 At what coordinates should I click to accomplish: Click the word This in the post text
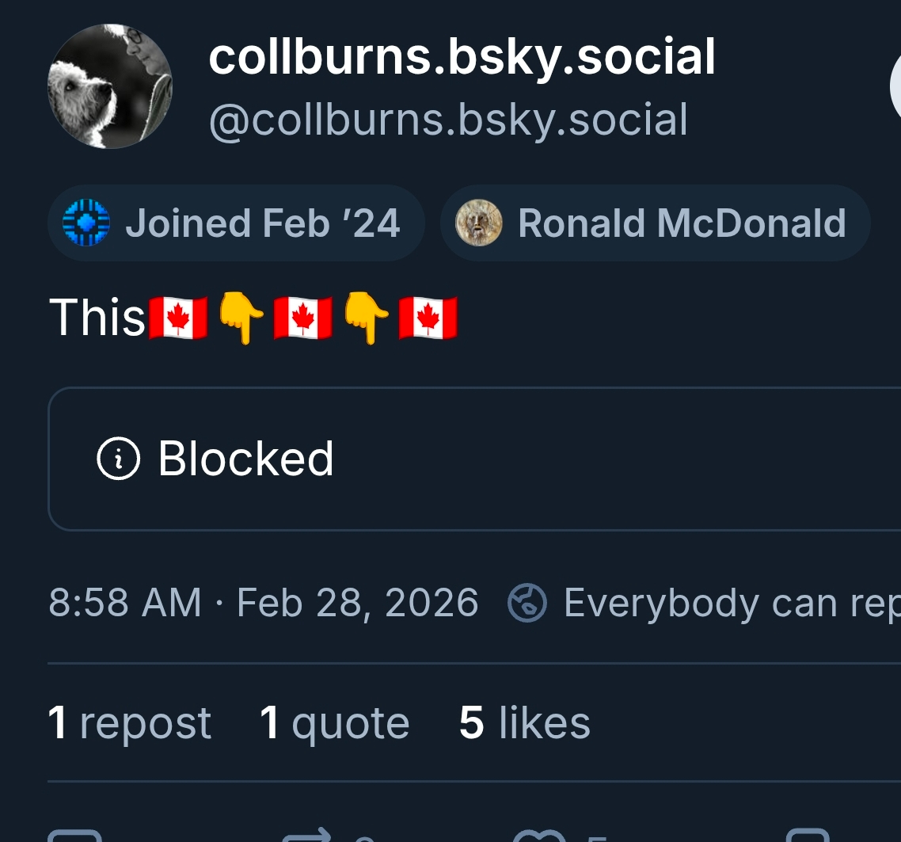tap(97, 318)
